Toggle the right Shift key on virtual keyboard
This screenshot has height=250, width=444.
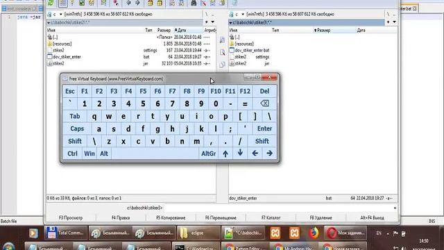pyautogui.click(x=262, y=141)
